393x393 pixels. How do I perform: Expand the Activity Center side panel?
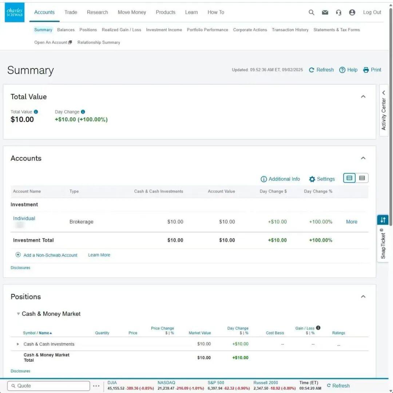384,110
